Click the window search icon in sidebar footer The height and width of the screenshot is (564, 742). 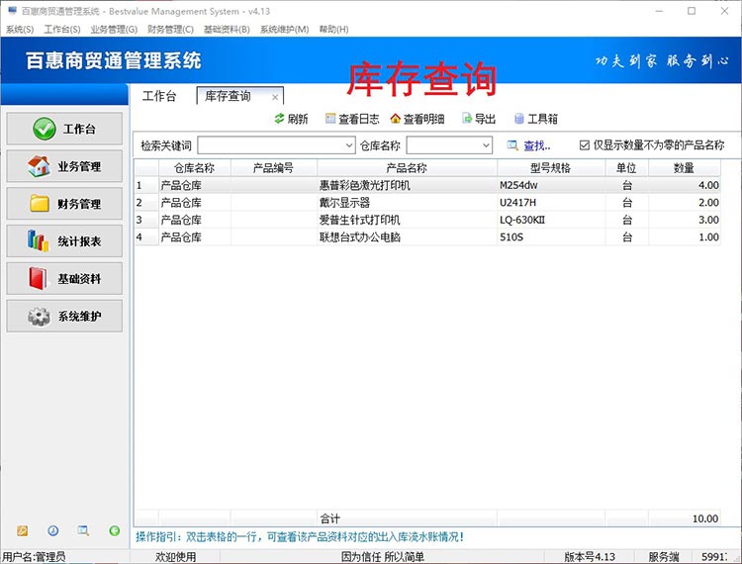84,531
